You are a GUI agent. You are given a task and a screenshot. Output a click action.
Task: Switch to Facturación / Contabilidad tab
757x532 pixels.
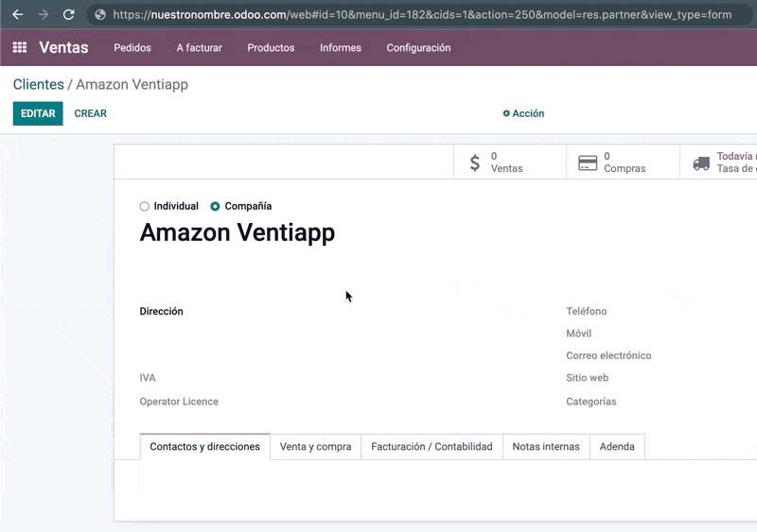click(431, 447)
